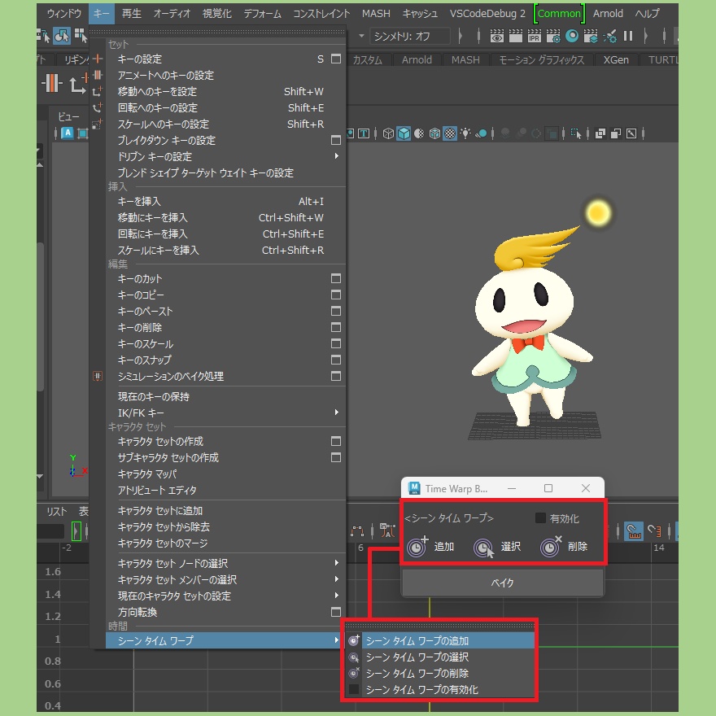Click the small arrow left of symmetry field
Image resolution: width=716 pixels, height=716 pixels.
point(361,36)
